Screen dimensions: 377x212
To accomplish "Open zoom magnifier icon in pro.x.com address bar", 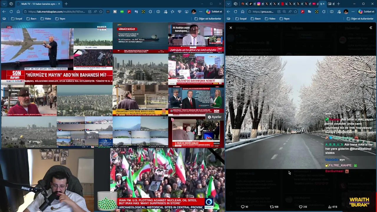I will pyautogui.click(x=284, y=11).
